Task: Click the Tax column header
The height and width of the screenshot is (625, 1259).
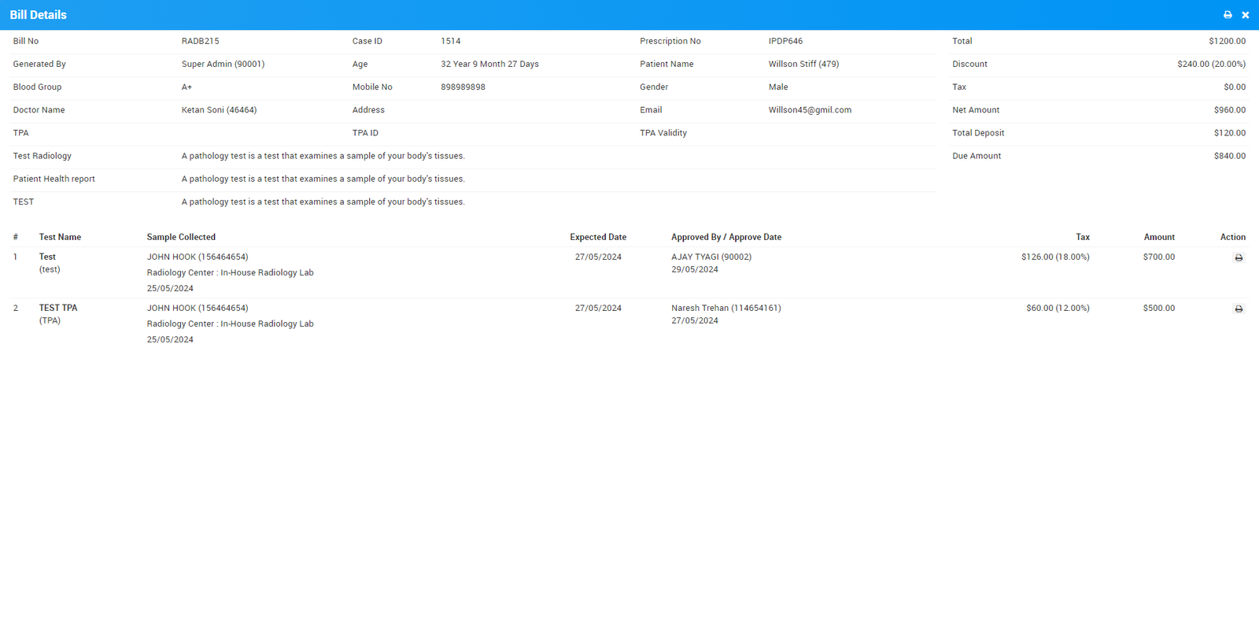Action: [1082, 237]
